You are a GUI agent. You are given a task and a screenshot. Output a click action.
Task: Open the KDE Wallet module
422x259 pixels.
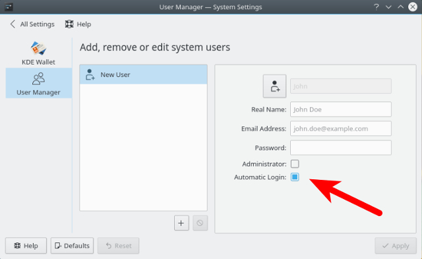coord(38,53)
